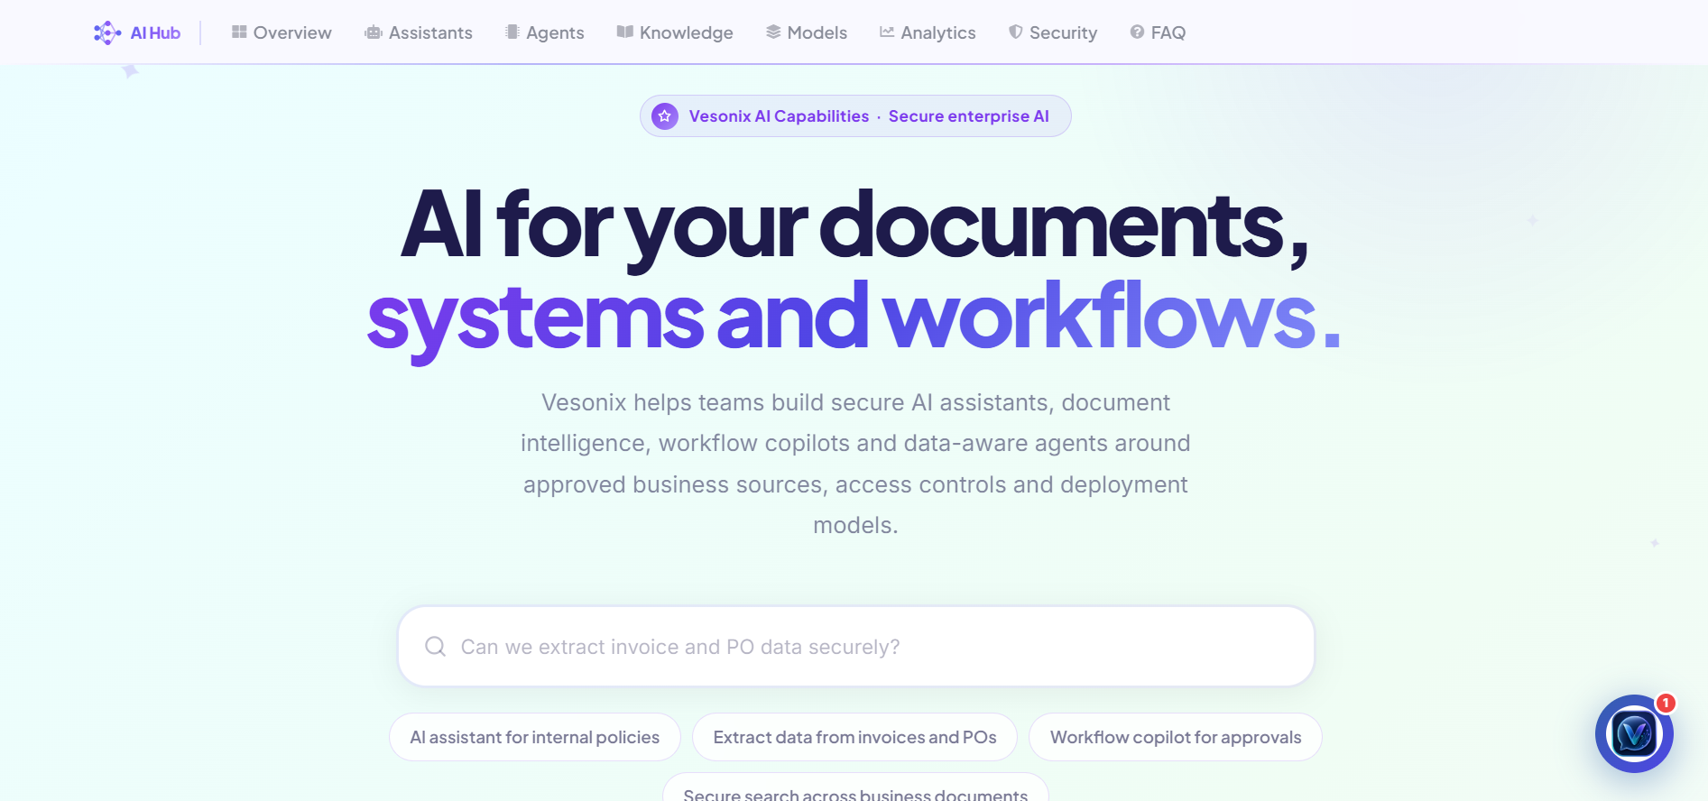Image resolution: width=1708 pixels, height=801 pixels.
Task: Click the AI Hub logo icon
Action: [107, 32]
